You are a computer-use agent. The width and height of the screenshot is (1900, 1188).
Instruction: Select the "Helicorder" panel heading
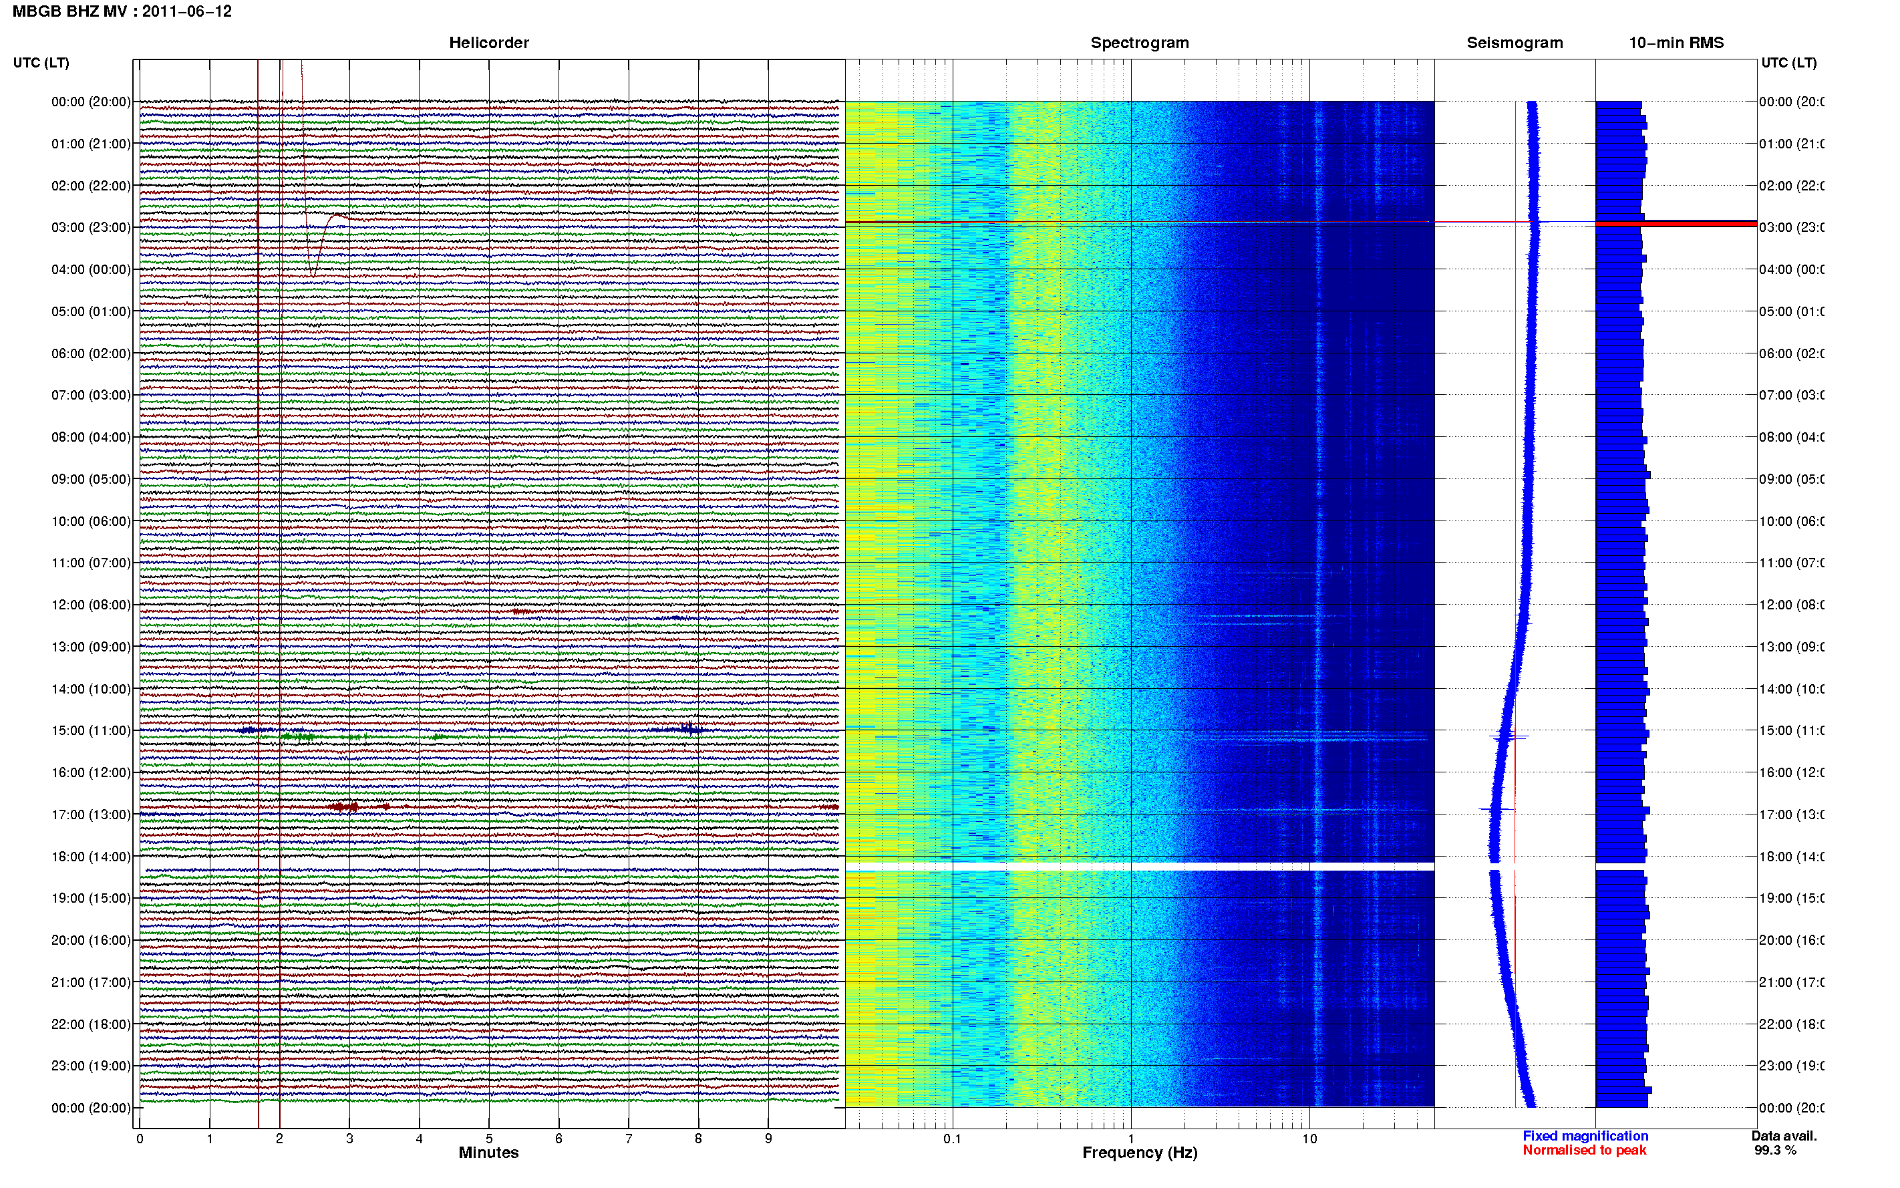488,43
